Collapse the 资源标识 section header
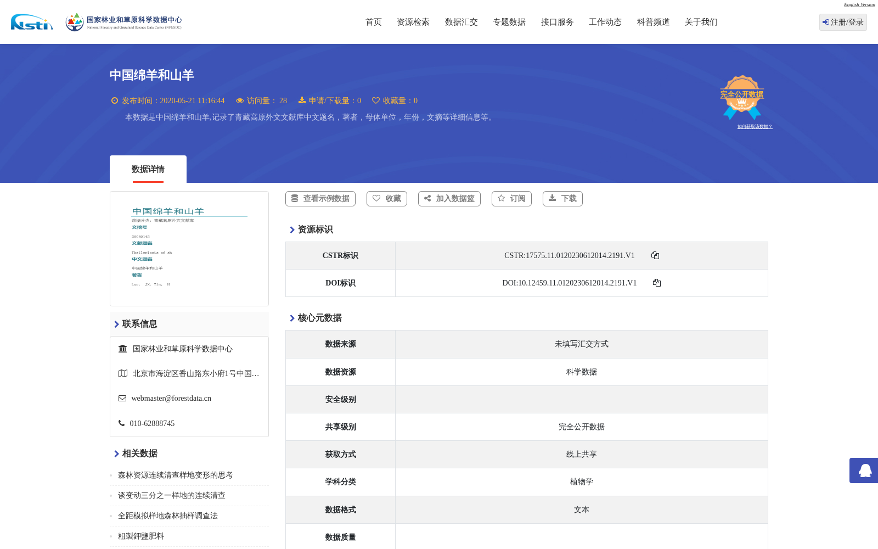The width and height of the screenshot is (878, 549). coord(311,229)
